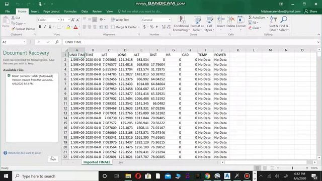Open Find & Select
Screen dimensions: 322x181
click(x=284, y=24)
